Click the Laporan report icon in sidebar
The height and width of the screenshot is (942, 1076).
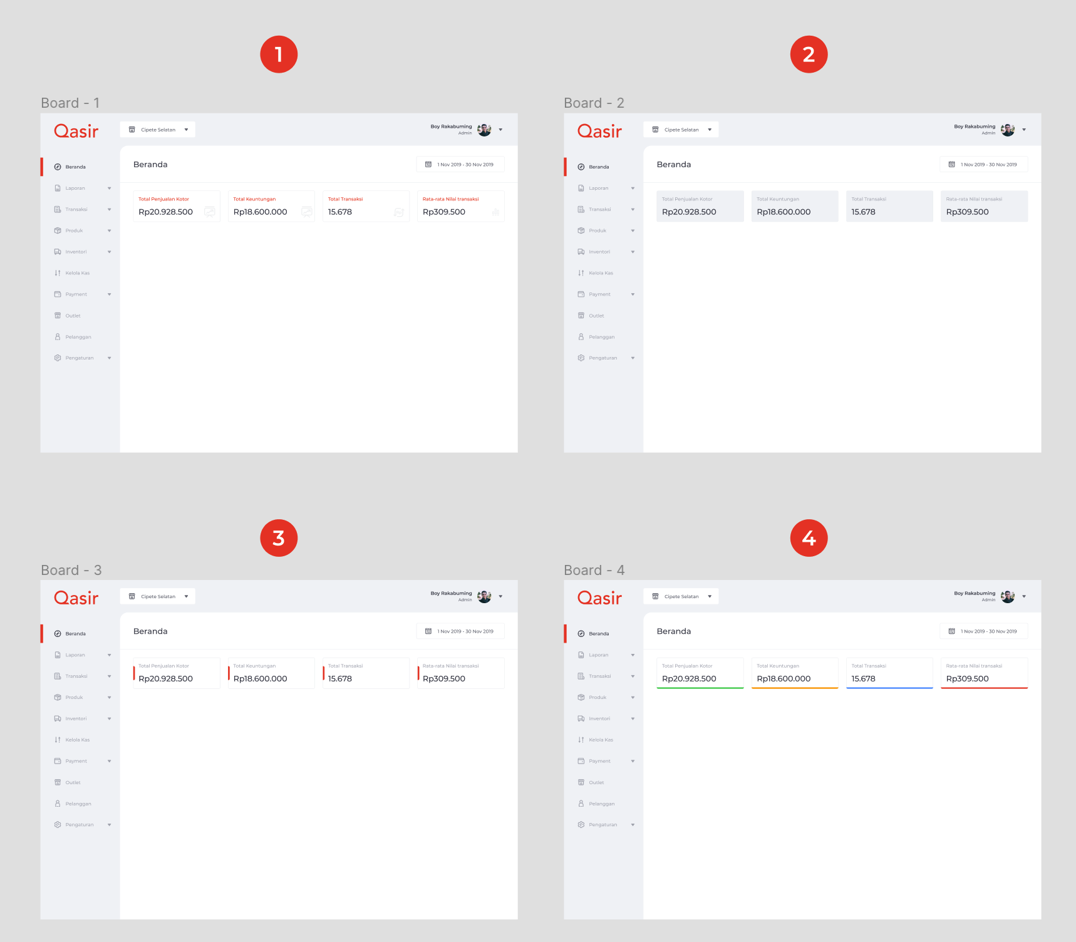(58, 188)
